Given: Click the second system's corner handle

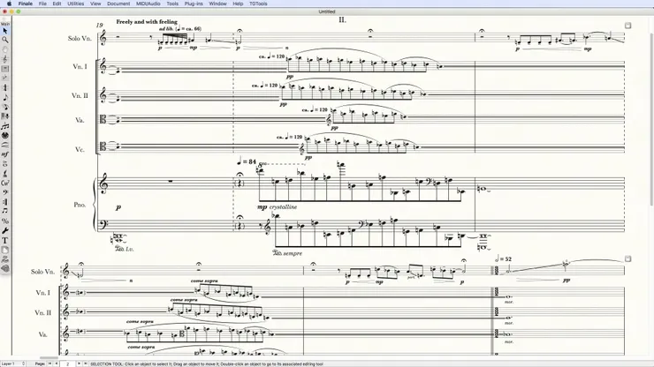Looking at the screenshot, I should (x=627, y=258).
